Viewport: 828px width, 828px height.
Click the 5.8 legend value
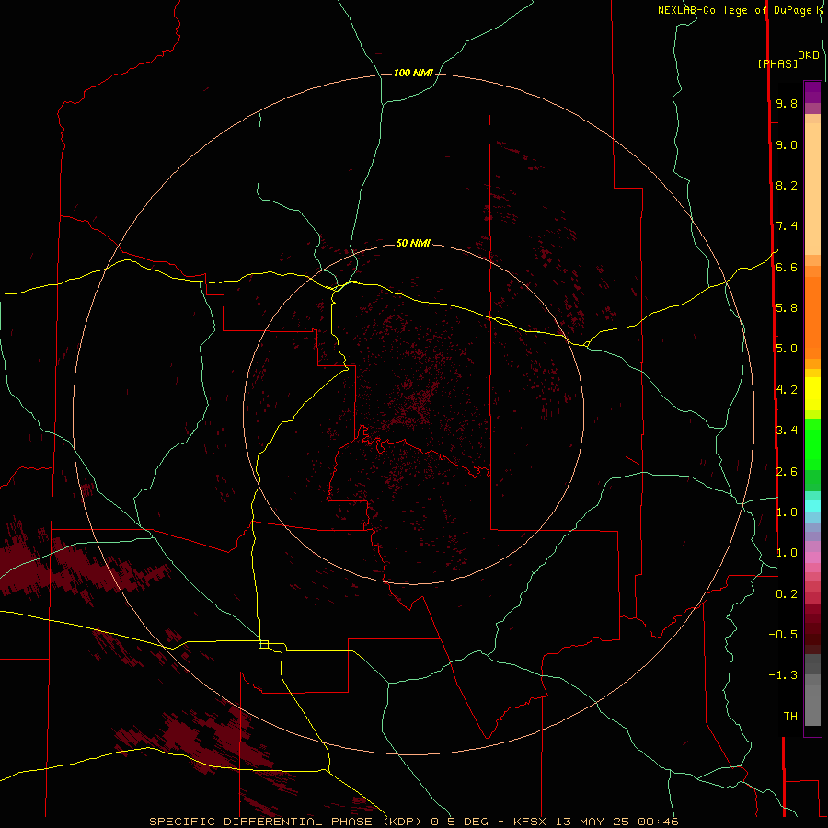[x=787, y=308]
